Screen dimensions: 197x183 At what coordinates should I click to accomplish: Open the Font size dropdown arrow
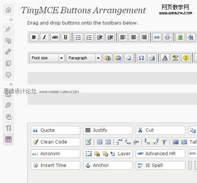62,58
